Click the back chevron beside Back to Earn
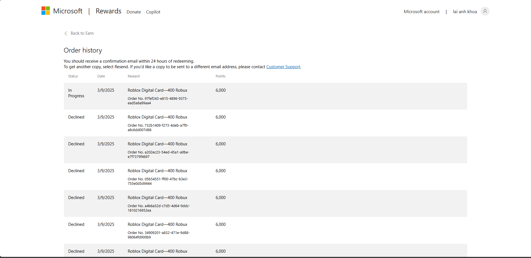 66,33
